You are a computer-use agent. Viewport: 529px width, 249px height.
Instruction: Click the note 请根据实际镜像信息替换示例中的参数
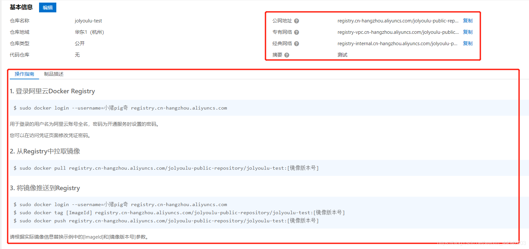(80, 237)
